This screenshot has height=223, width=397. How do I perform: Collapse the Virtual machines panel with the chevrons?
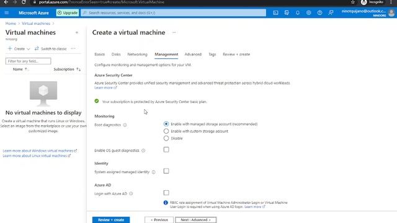pyautogui.click(x=77, y=32)
